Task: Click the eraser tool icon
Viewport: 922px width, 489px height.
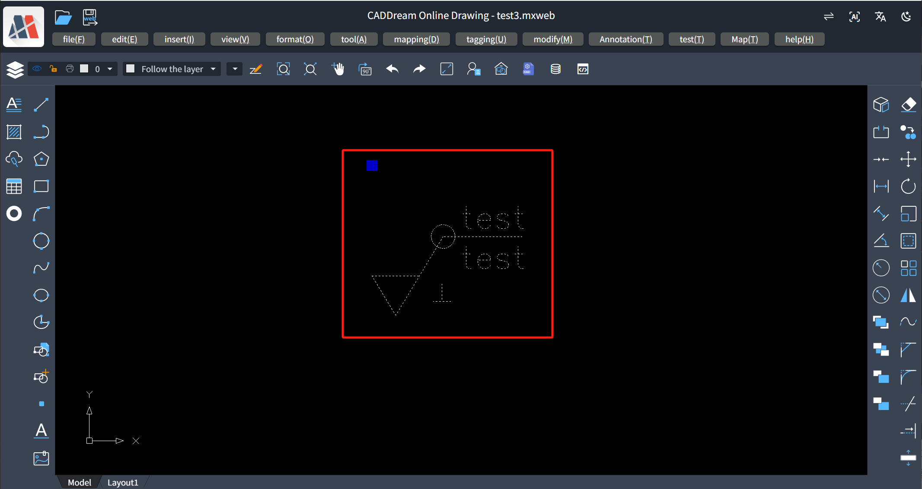Action: pyautogui.click(x=908, y=104)
